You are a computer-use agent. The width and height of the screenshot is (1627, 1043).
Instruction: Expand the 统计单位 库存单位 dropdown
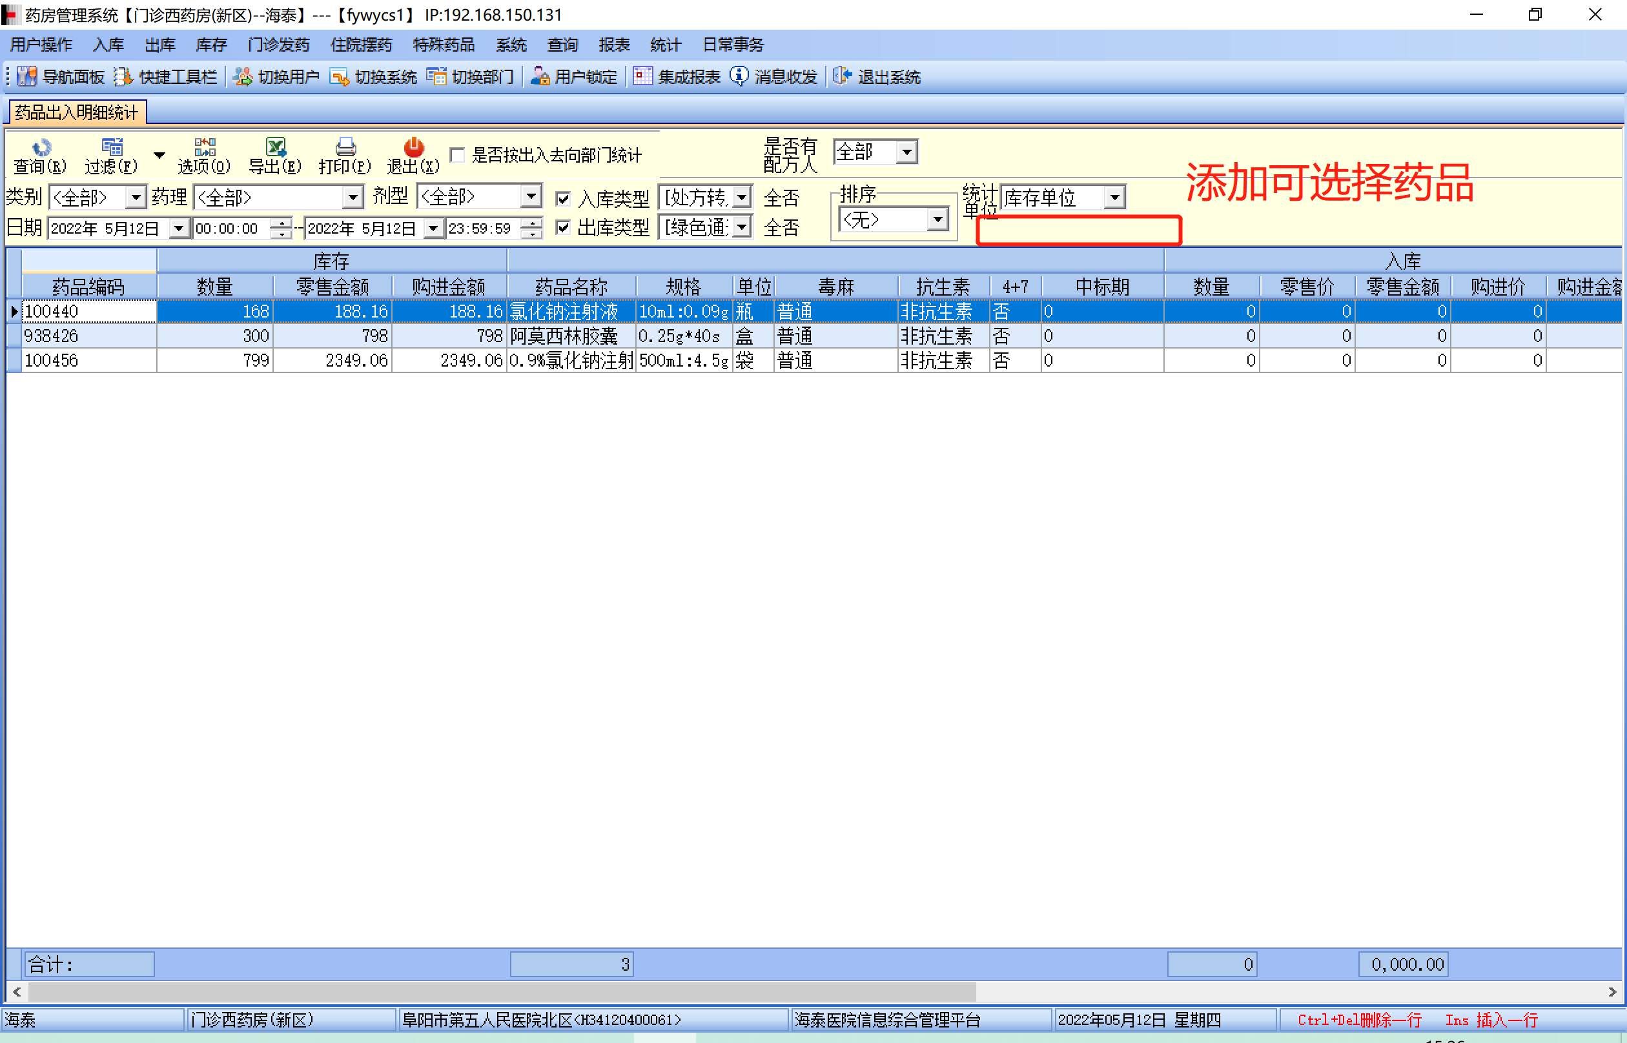click(x=1114, y=197)
